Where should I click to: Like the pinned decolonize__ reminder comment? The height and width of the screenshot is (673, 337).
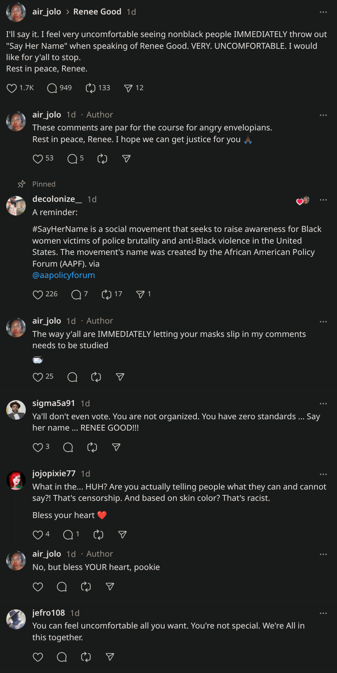coord(38,294)
